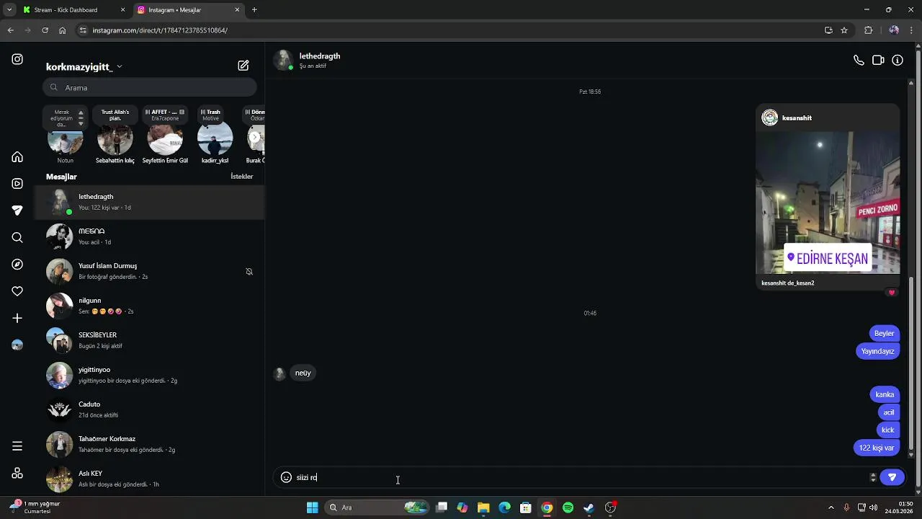The width and height of the screenshot is (922, 519).
Task: Click İstekler message requests link
Action: pos(242,177)
